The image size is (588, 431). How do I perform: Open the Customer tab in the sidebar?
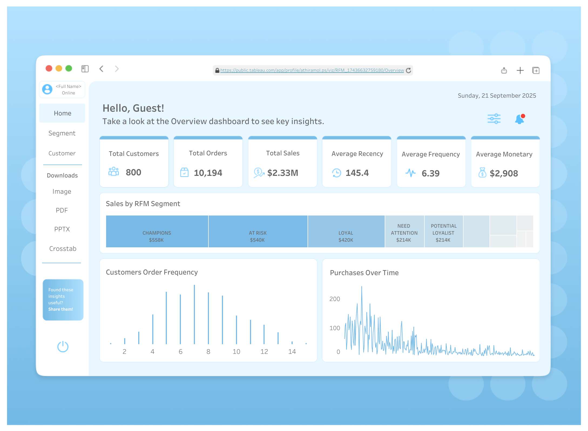(62, 153)
